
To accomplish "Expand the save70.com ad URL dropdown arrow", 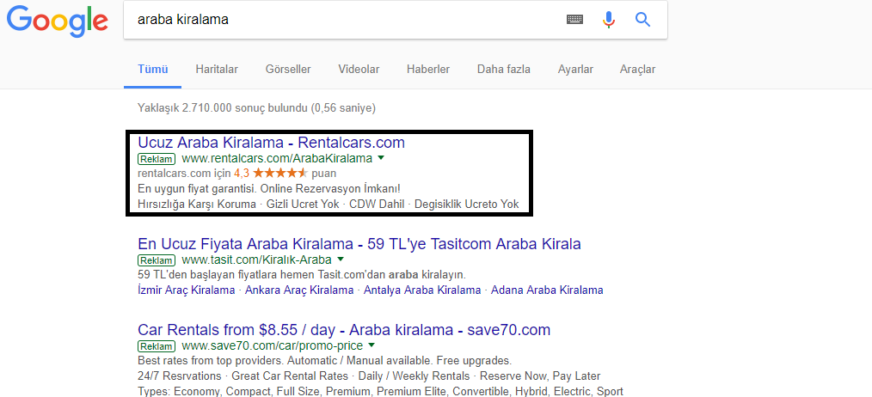I will (372, 345).
